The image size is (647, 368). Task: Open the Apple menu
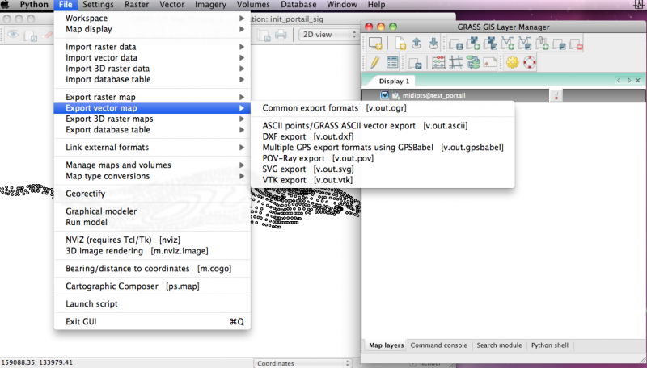tap(5, 5)
